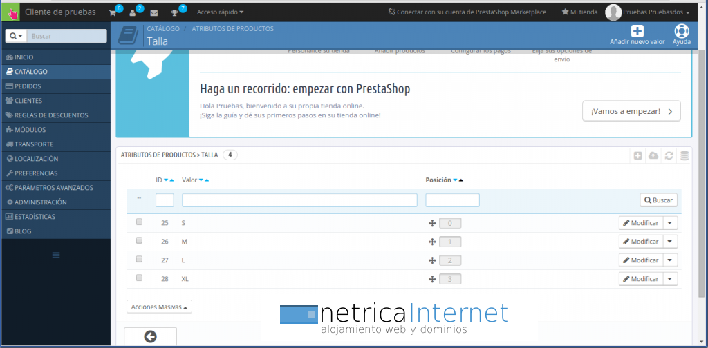Open the search type dropdown

tap(17, 36)
